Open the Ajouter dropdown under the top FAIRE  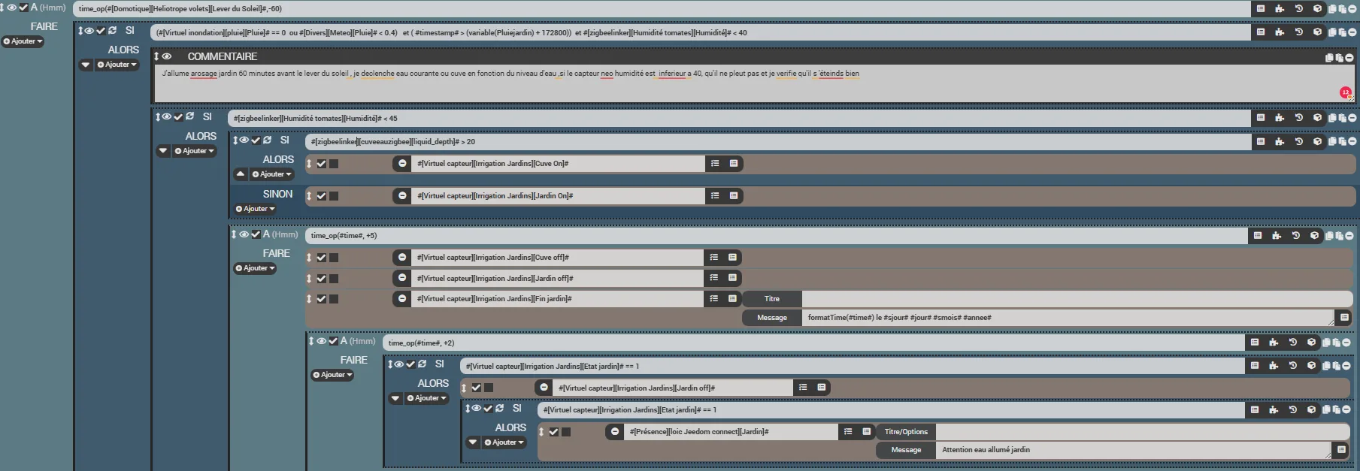tap(23, 41)
